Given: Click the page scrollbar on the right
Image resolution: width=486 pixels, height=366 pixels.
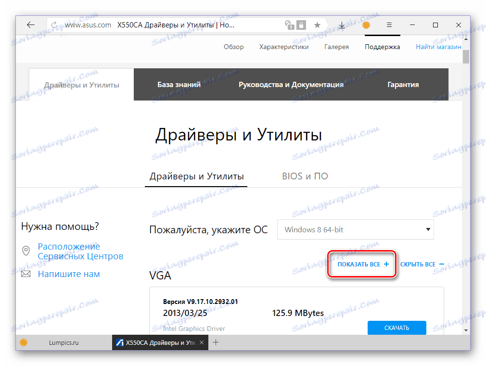Looking at the screenshot, I should [465, 56].
